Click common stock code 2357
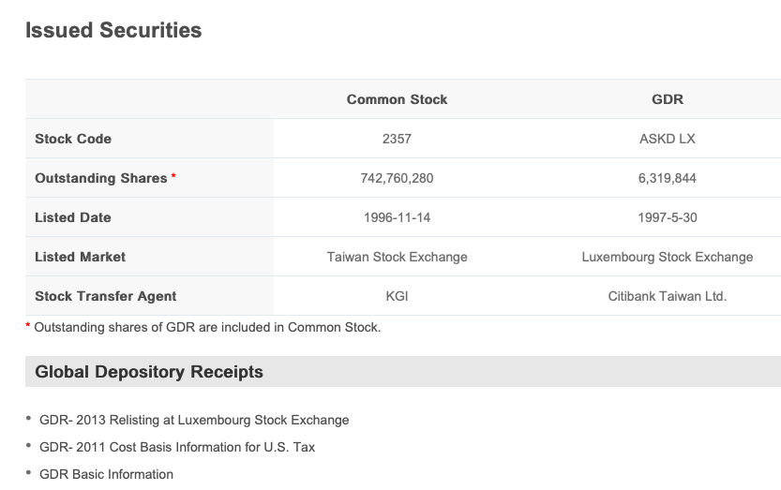Image resolution: width=781 pixels, height=490 pixels. coord(397,139)
